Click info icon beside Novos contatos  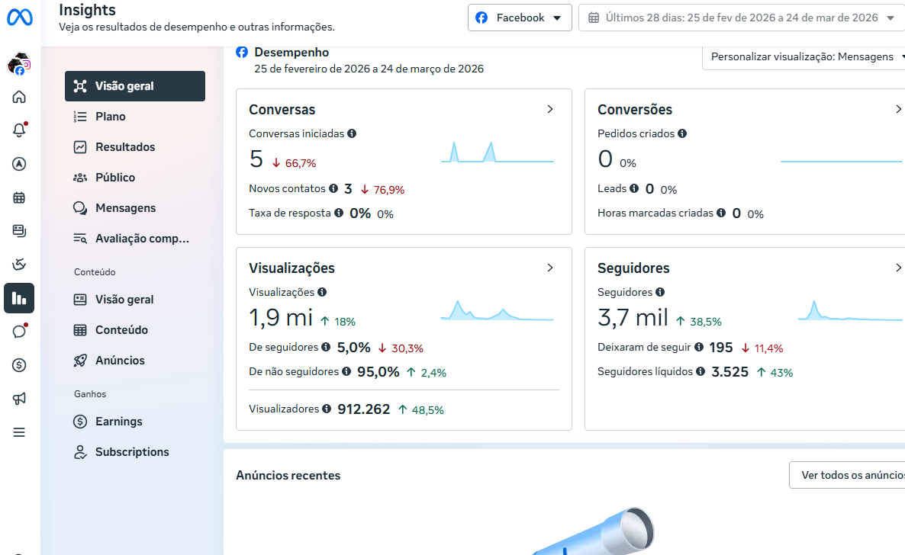333,188
